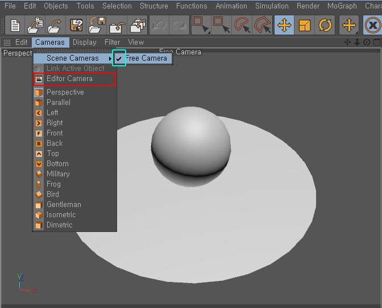Viewport: 382px width, 308px height.
Task: Click the New document icon
Action: [15, 26]
